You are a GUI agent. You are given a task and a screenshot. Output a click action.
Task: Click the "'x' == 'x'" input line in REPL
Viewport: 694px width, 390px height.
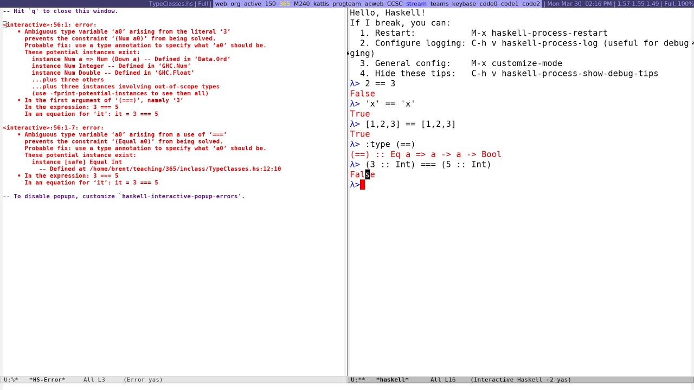tap(390, 103)
